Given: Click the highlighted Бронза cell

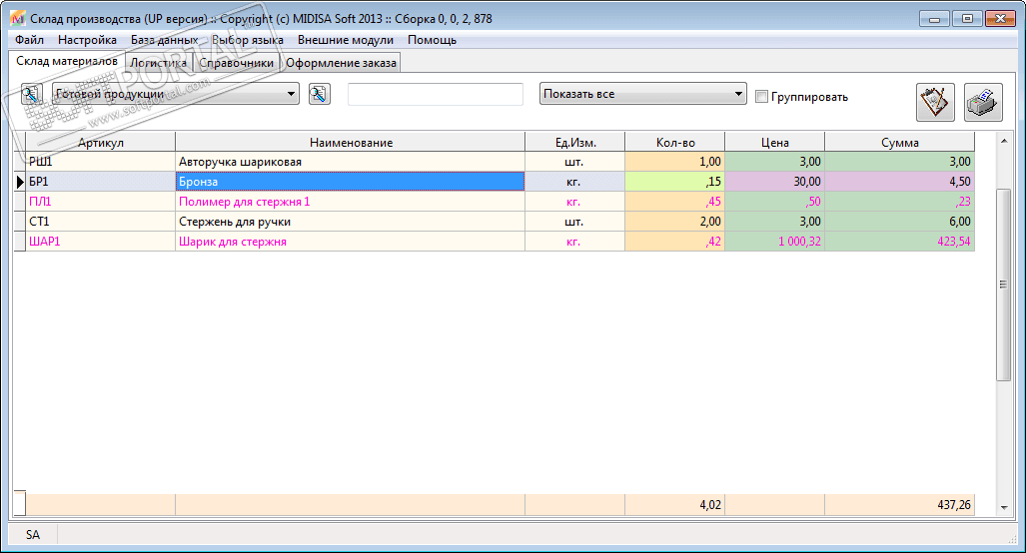Looking at the screenshot, I should (x=350, y=182).
